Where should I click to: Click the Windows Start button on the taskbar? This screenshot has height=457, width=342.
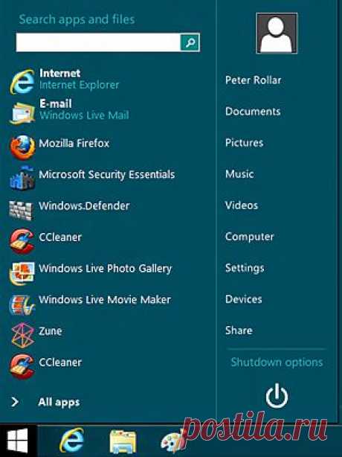tap(18, 441)
